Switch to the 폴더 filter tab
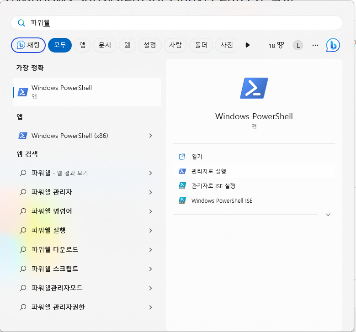 [201, 45]
